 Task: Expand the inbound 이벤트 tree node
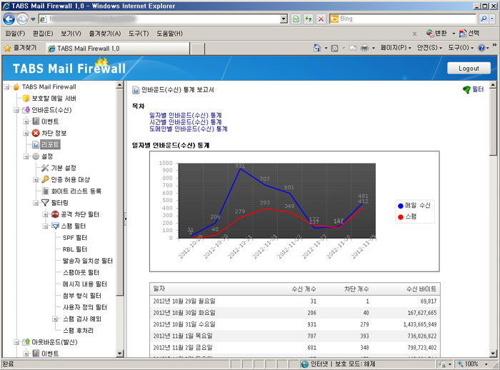(x=26, y=121)
